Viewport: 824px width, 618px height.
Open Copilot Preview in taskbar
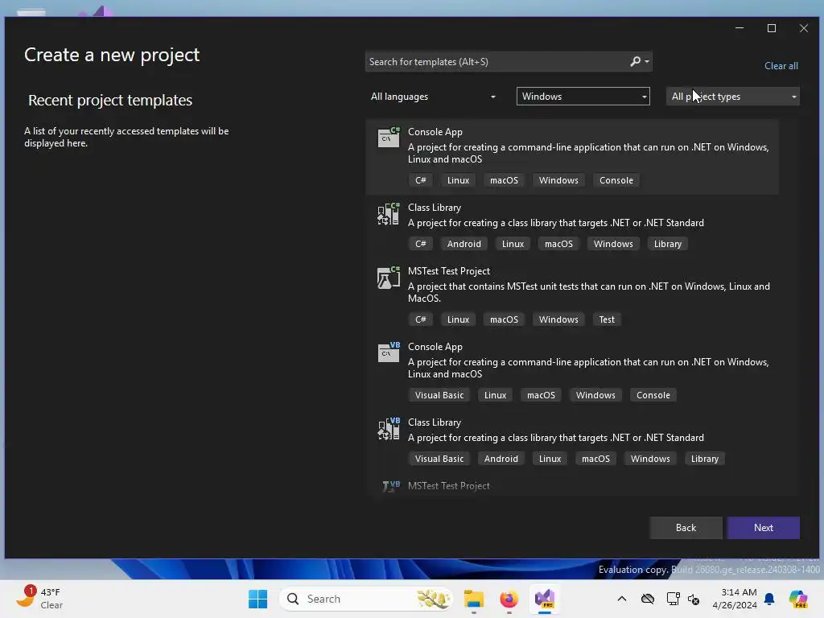pyautogui.click(x=798, y=599)
